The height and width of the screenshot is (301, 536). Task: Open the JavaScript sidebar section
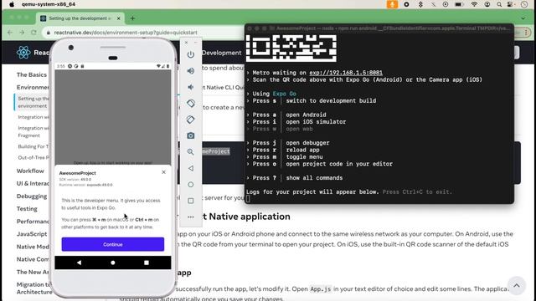tap(32, 234)
